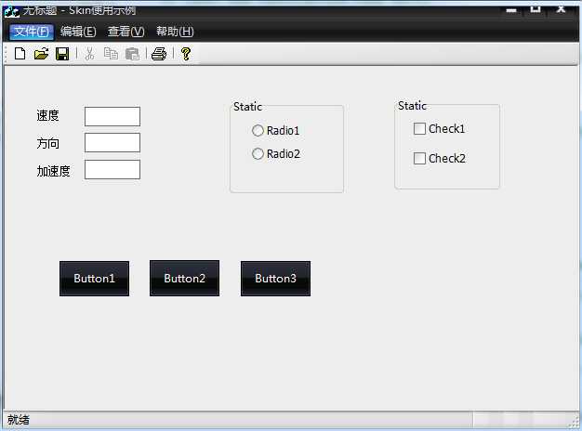Viewport: 582px width, 431px height.
Task: Open the 编辑(E) menu
Action: pos(78,32)
